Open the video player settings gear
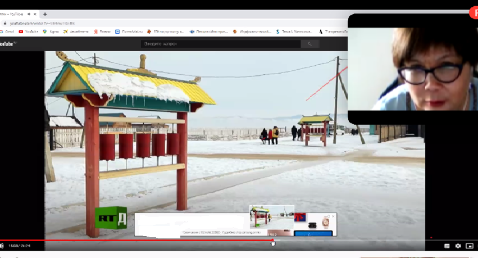 click(458, 246)
